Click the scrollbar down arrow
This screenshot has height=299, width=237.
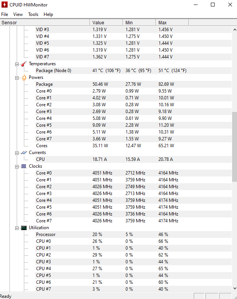pyautogui.click(x=235, y=288)
